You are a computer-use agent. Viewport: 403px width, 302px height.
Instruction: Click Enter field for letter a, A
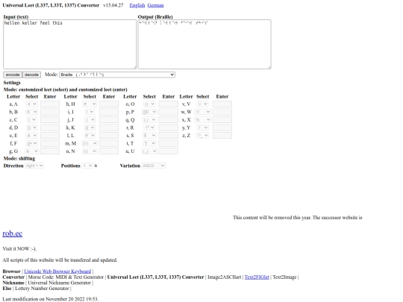point(50,104)
